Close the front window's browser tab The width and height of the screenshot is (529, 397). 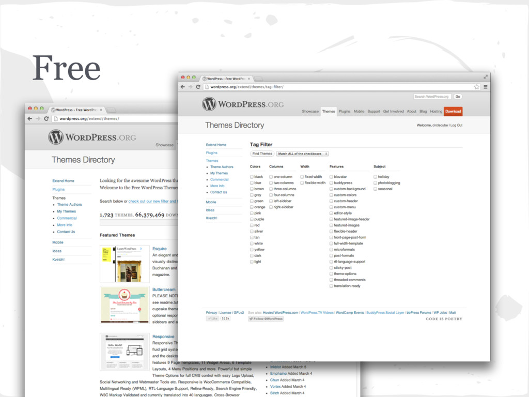pyautogui.click(x=249, y=79)
